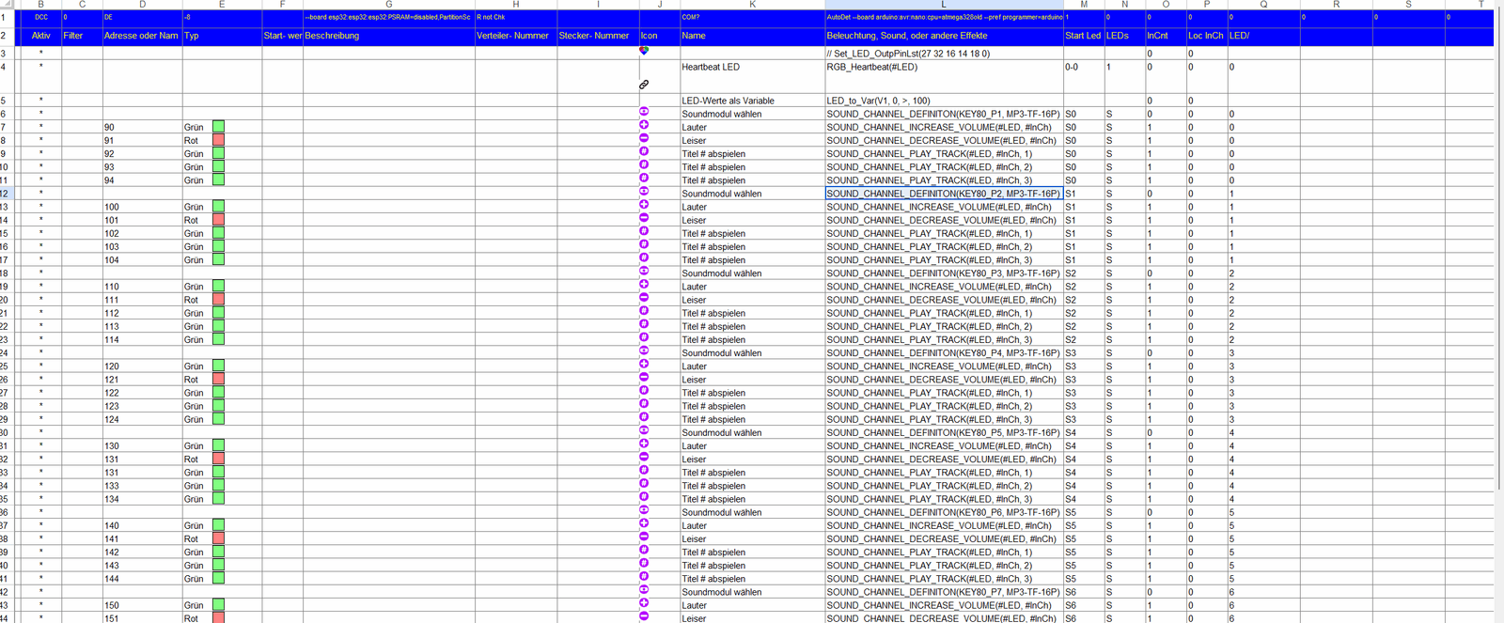Select cell containing SOUND_CHANNEL_DEFINITON(KEY80_P3, MP3-TF-16P)
Viewport: 1504px width, 623px height.
(x=944, y=273)
